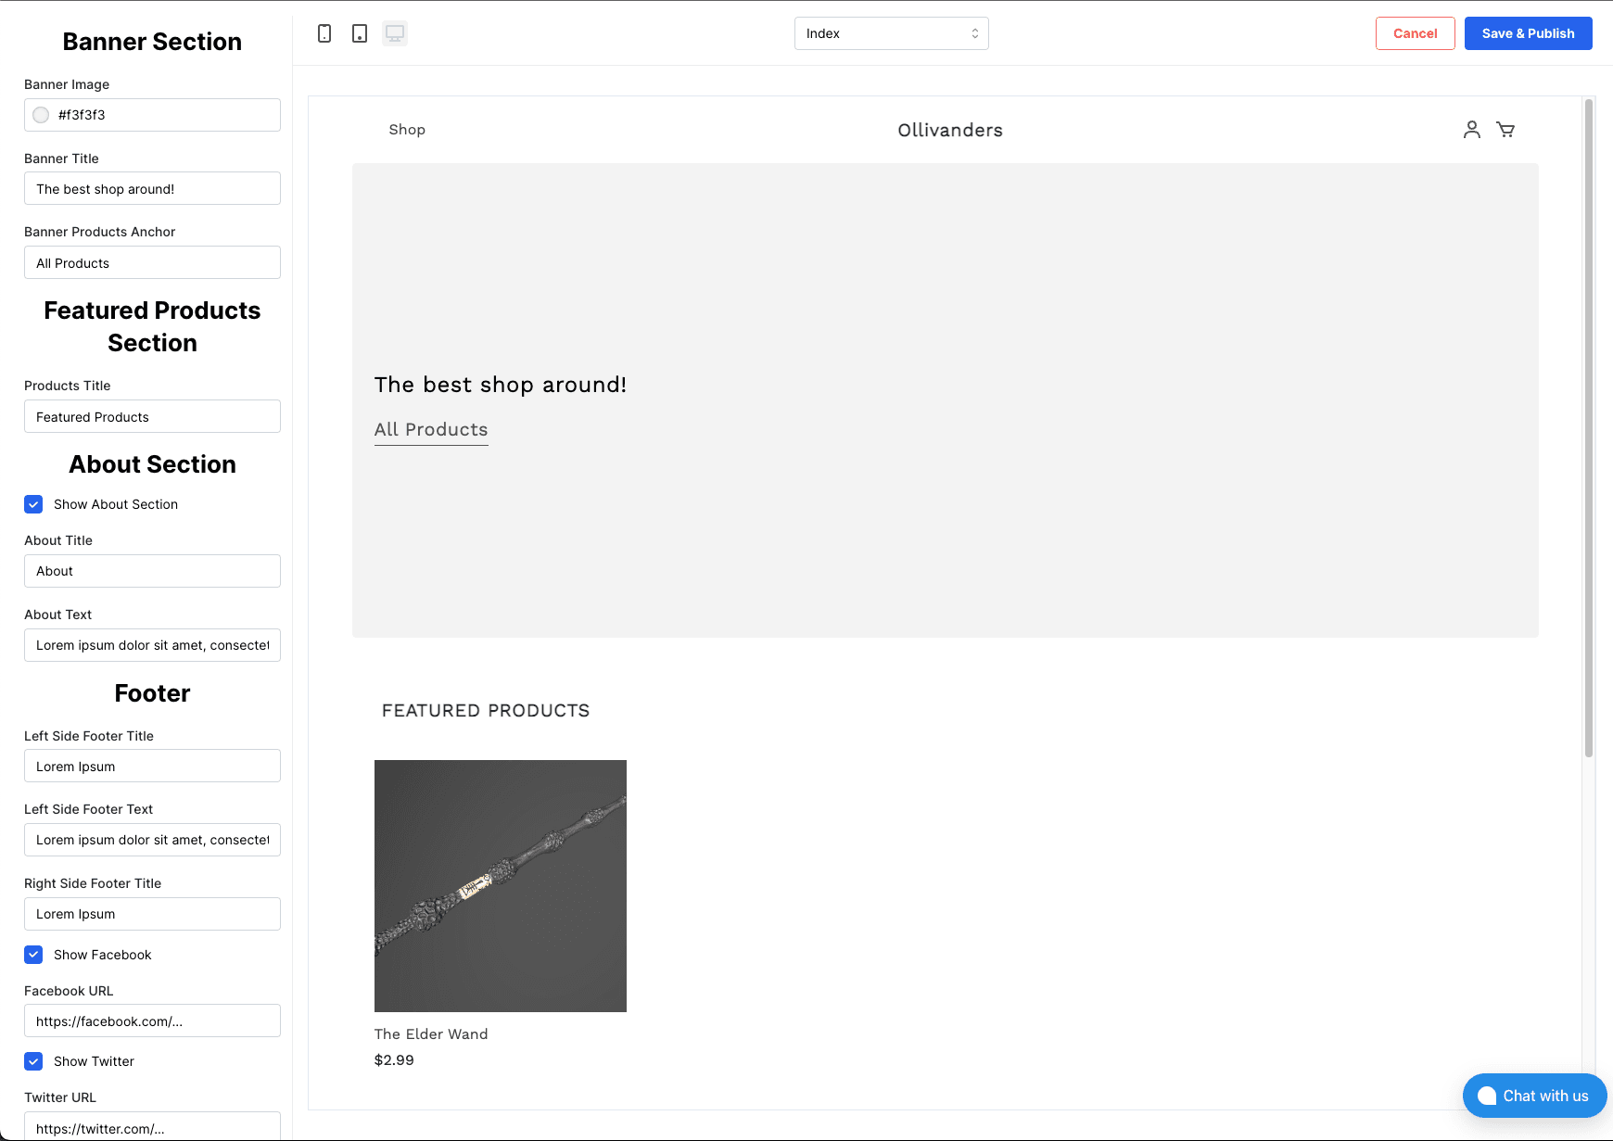This screenshot has width=1613, height=1141.
Task: Open the Chat with us widget
Action: tap(1534, 1096)
